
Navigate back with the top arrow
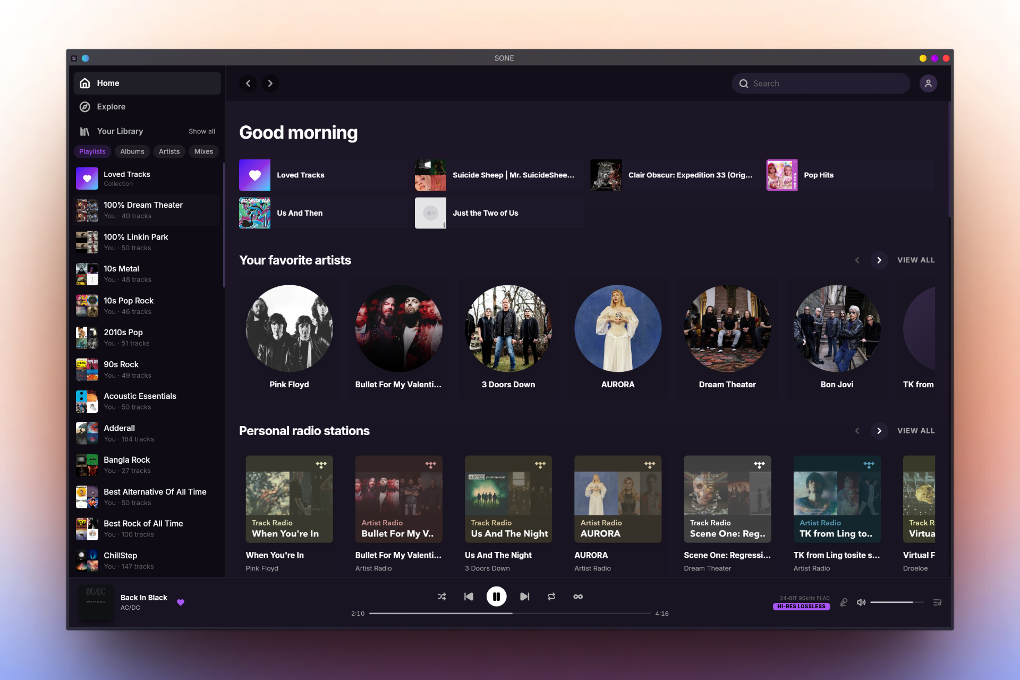[248, 83]
